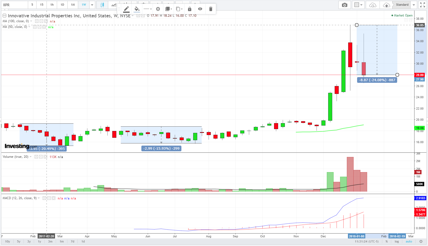Hide the MA (50, close, 0) indicator
The height and width of the screenshot is (246, 428).
pyautogui.click(x=35, y=27)
